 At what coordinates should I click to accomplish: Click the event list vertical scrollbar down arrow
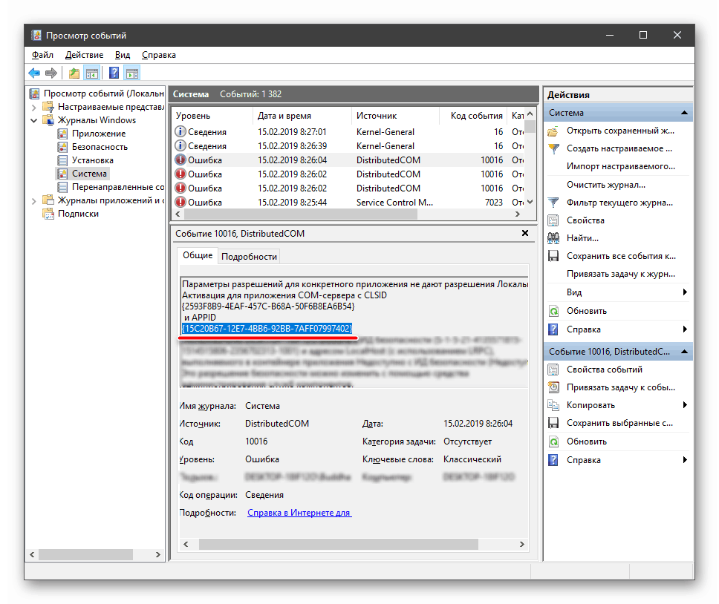[530, 202]
